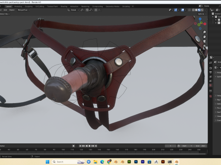The width and height of the screenshot is (221, 165).
Task: Toggle the camera view icon
Action: click(x=204, y=41)
